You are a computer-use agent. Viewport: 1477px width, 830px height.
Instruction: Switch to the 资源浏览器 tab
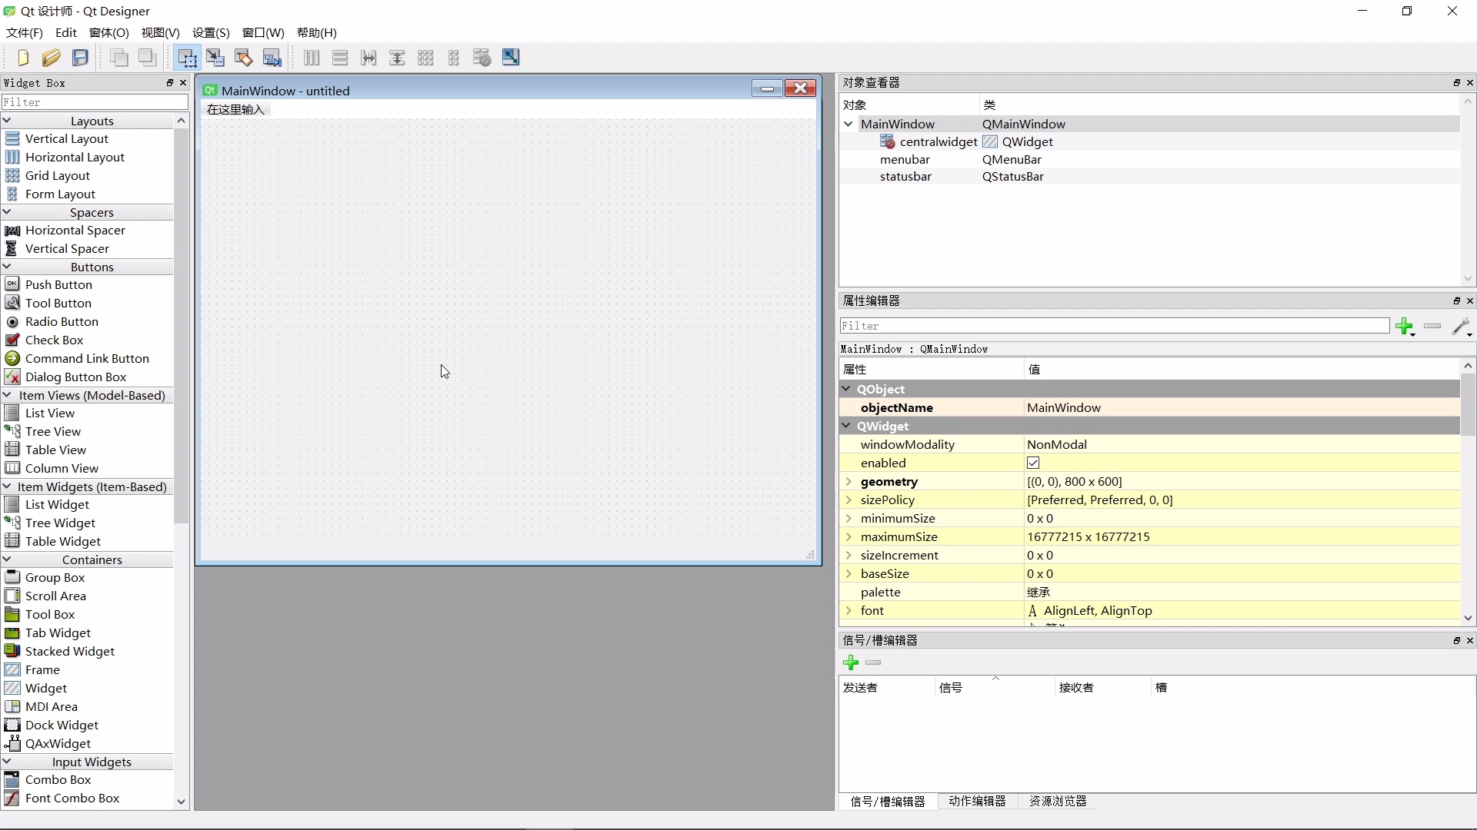click(1057, 801)
